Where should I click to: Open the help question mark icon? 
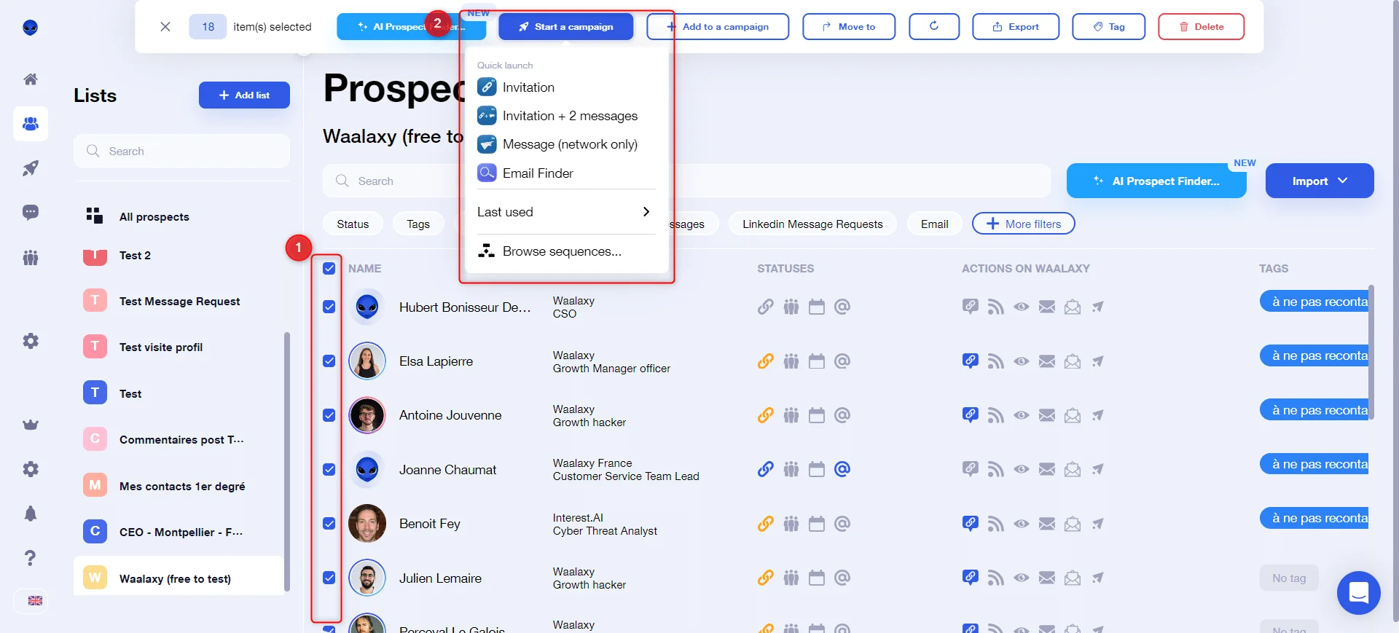pyautogui.click(x=30, y=558)
